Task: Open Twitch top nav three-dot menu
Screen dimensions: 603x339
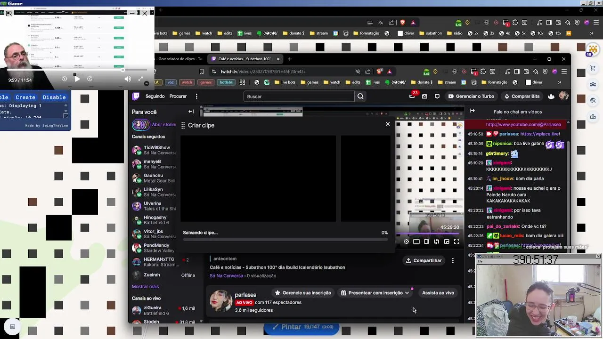Action: (196, 97)
